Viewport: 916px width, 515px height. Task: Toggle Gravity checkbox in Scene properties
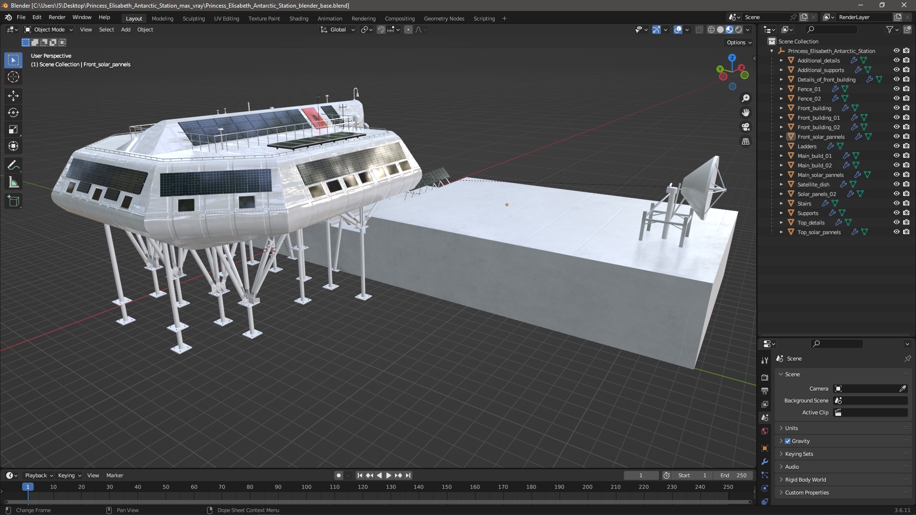(788, 440)
